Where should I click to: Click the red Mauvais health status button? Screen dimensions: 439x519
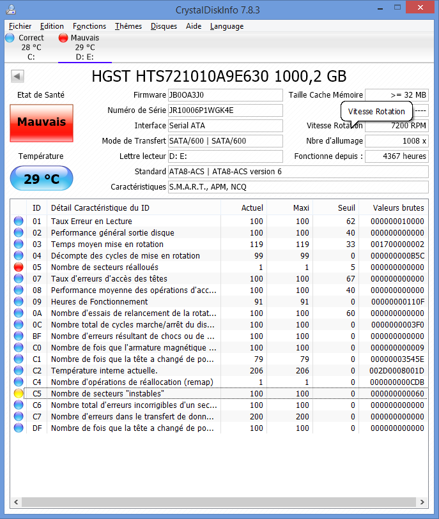pos(42,123)
